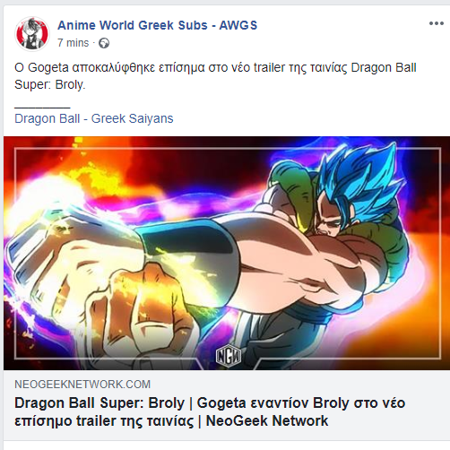Click the globe public privacy icon
Viewport: 450px width, 450px height.
click(x=104, y=43)
